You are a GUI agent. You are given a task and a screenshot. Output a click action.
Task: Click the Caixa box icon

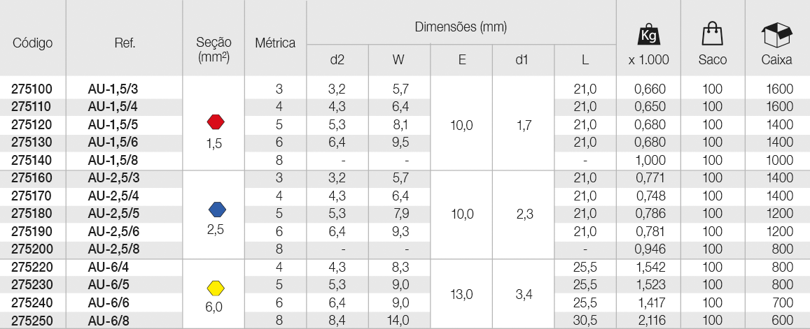tap(776, 34)
